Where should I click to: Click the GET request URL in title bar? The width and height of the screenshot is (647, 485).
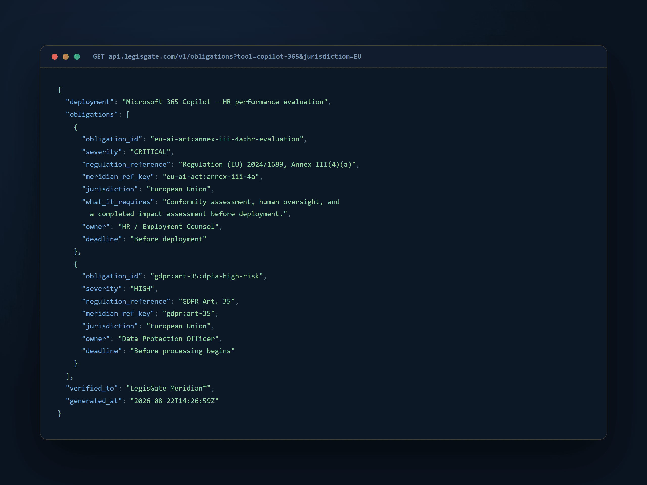click(x=227, y=56)
